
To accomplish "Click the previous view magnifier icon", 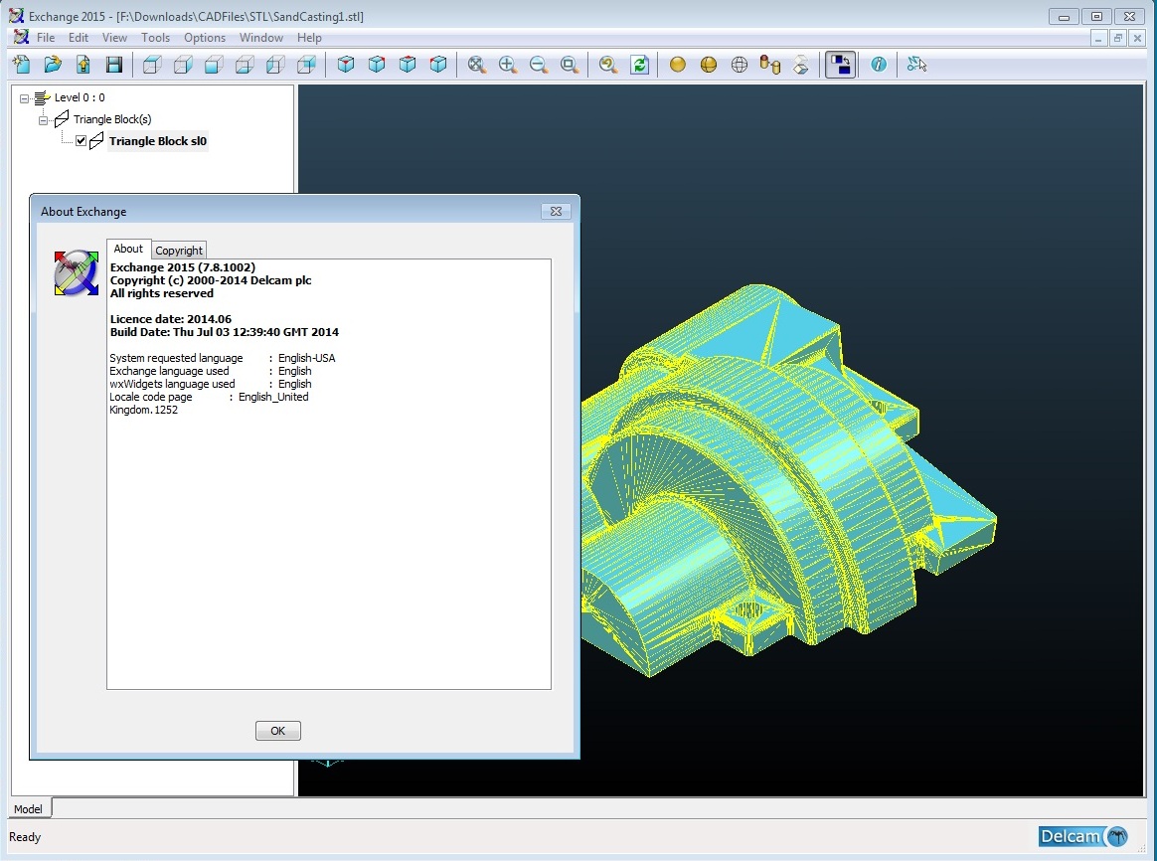I will (608, 65).
